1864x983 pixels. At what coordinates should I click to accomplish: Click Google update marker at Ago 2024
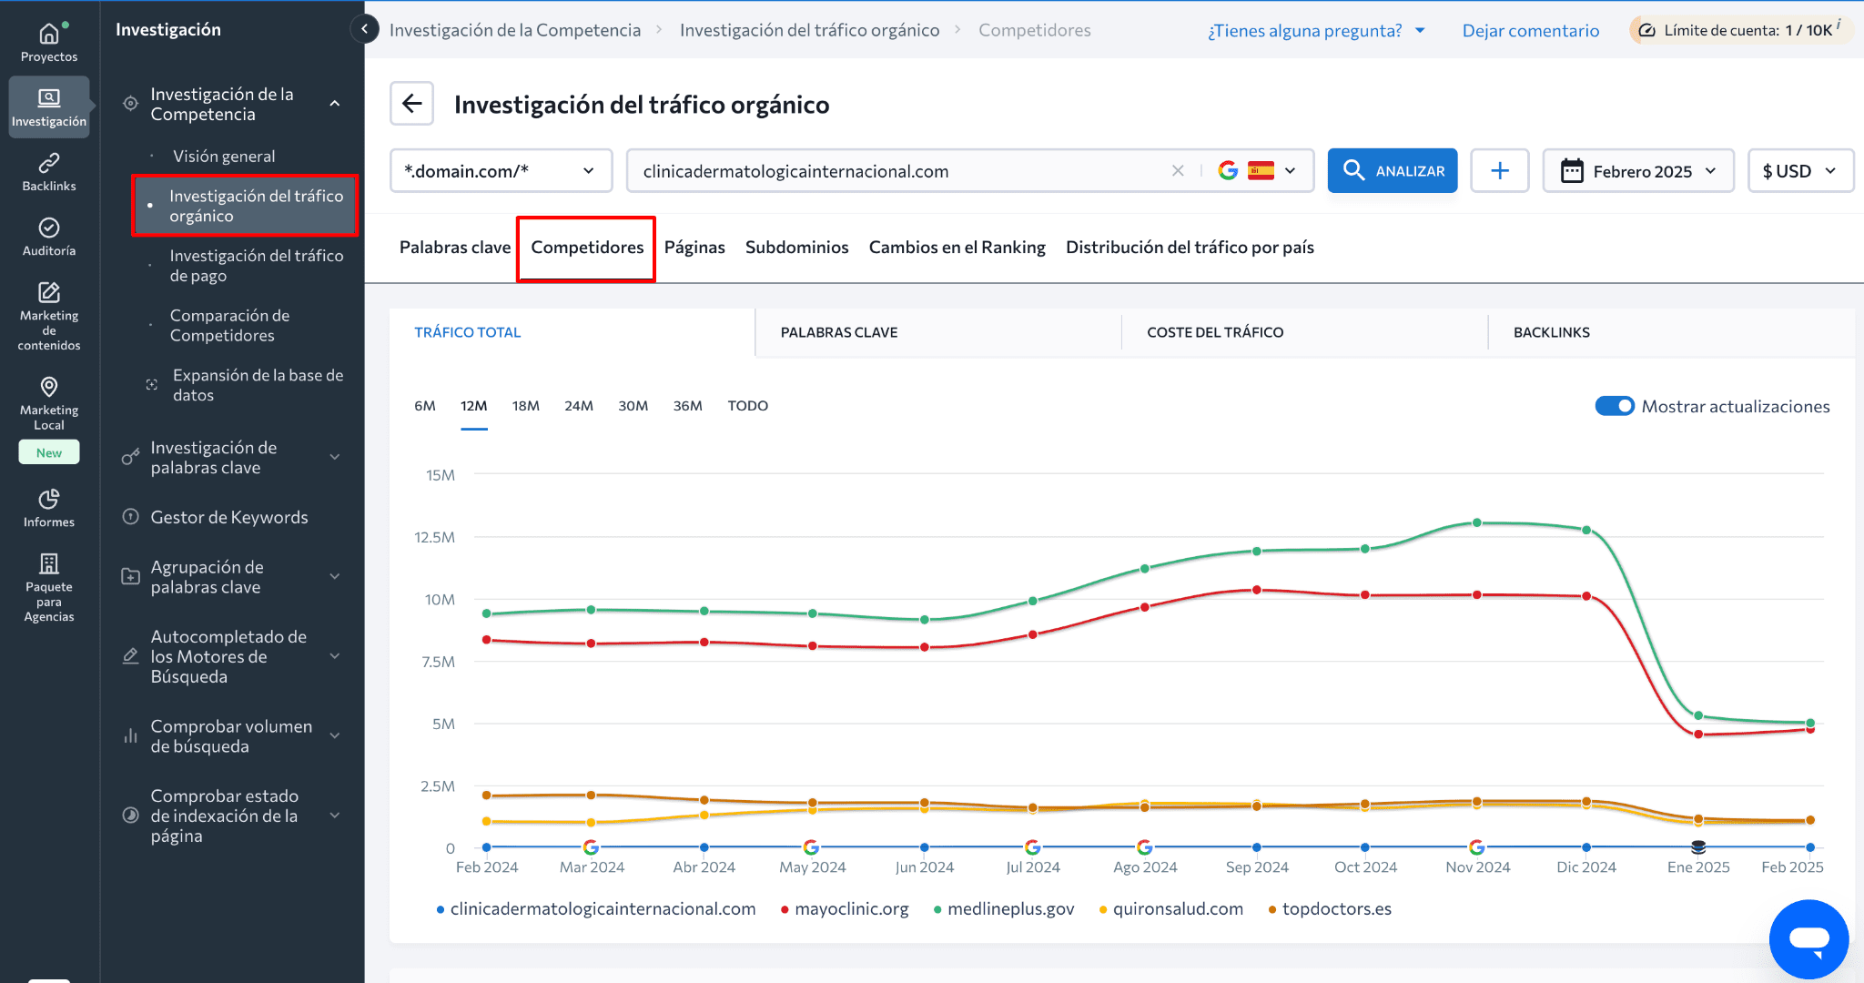tap(1145, 847)
